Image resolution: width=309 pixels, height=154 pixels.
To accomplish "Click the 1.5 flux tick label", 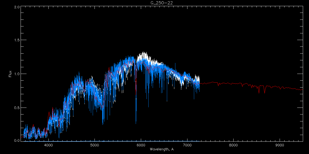I will (x=16, y=40).
